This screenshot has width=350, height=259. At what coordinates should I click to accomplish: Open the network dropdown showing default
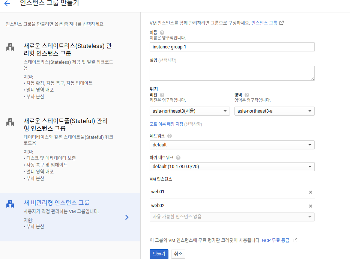click(232, 145)
